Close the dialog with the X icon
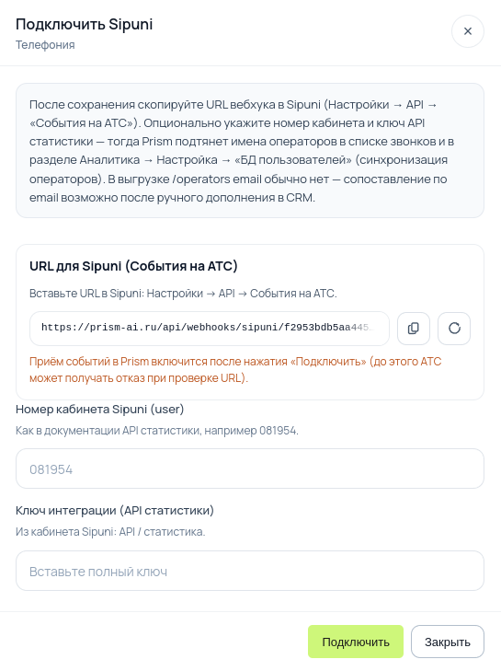The height and width of the screenshot is (671, 501). point(468,31)
